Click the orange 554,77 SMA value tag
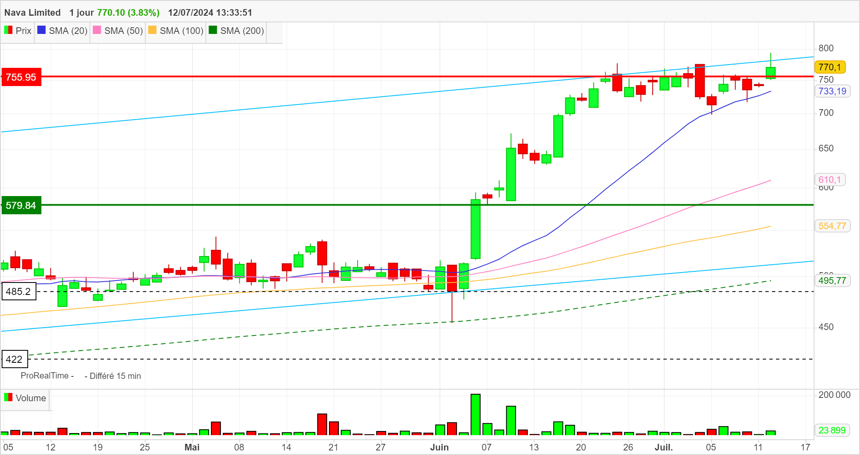 [833, 226]
